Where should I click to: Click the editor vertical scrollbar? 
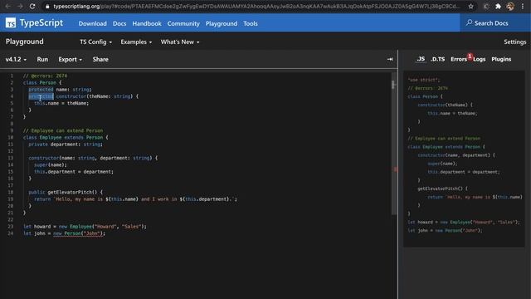tap(394, 143)
